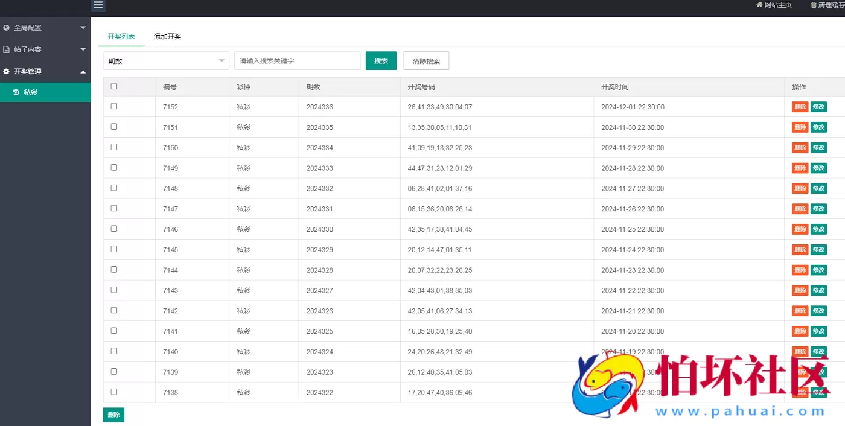The height and width of the screenshot is (426, 845).
Task: Click the 清除搜索 button
Action: pos(426,61)
